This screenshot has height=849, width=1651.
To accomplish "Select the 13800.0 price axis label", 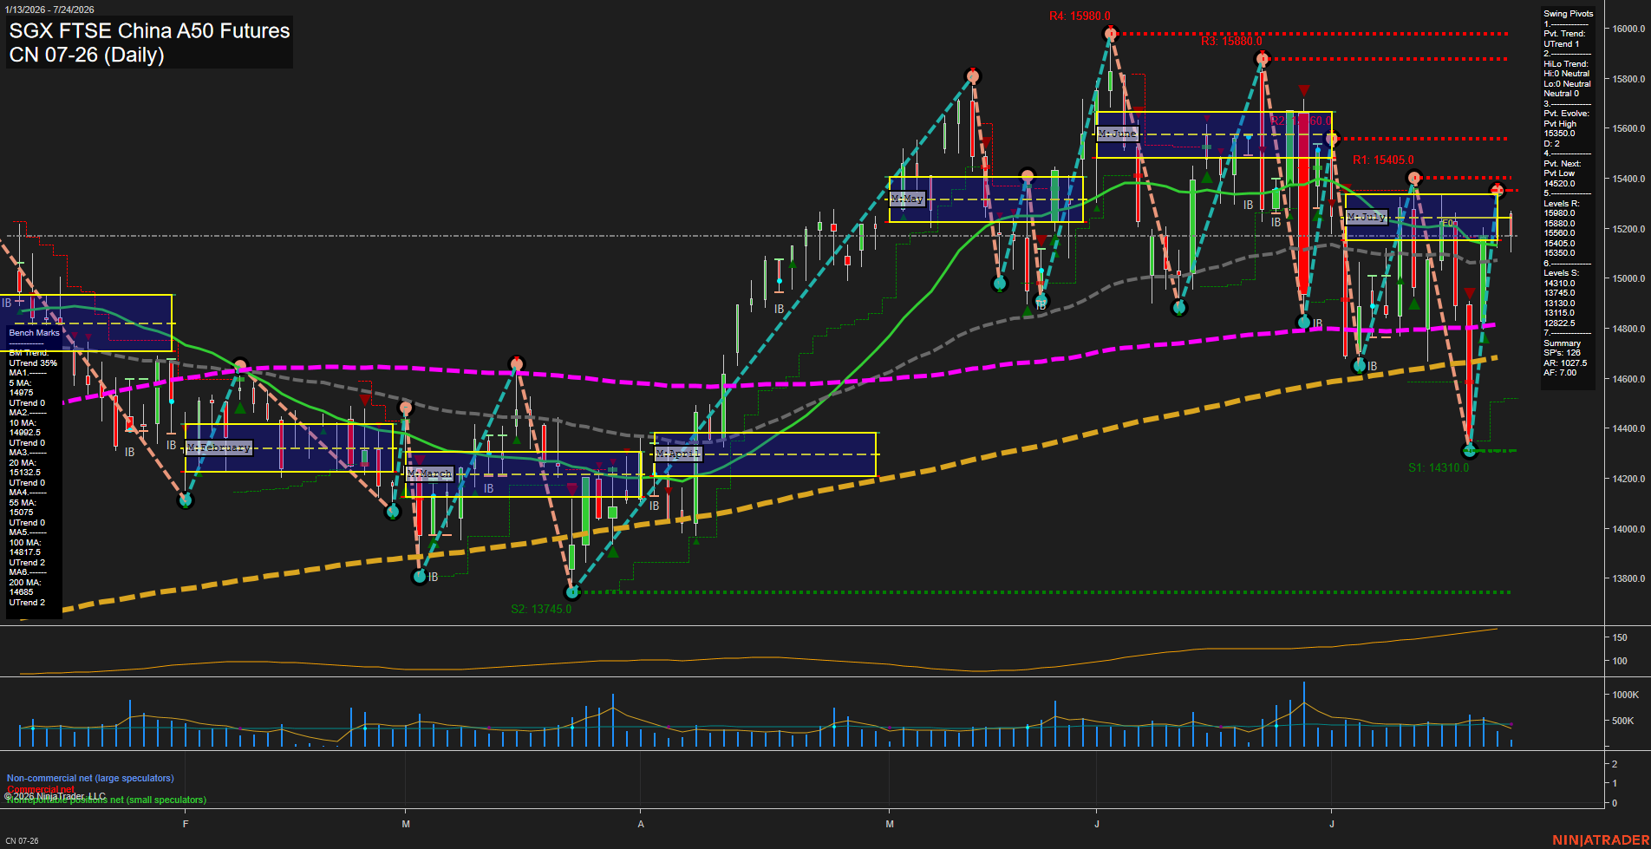I will click(x=1628, y=578).
